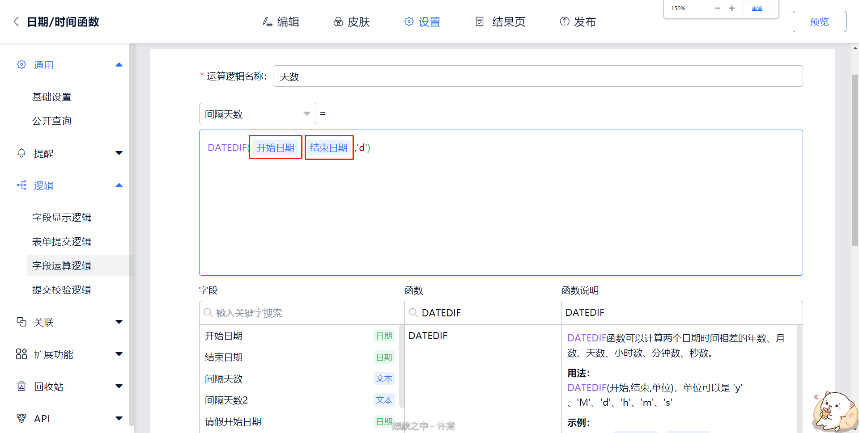
Task: Expand the 扩展功能 section arrow
Action: (119, 354)
